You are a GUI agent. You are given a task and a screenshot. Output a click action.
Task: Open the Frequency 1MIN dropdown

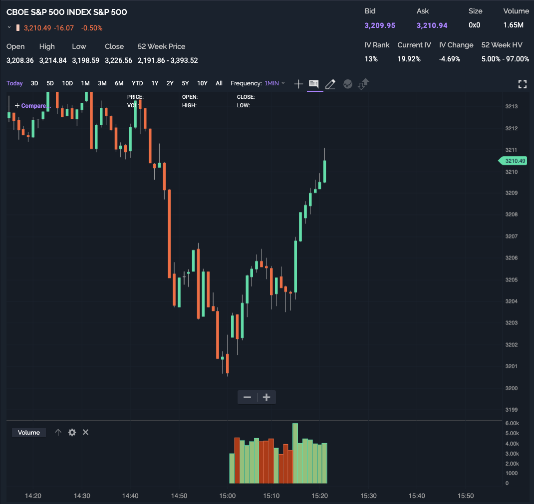point(274,83)
